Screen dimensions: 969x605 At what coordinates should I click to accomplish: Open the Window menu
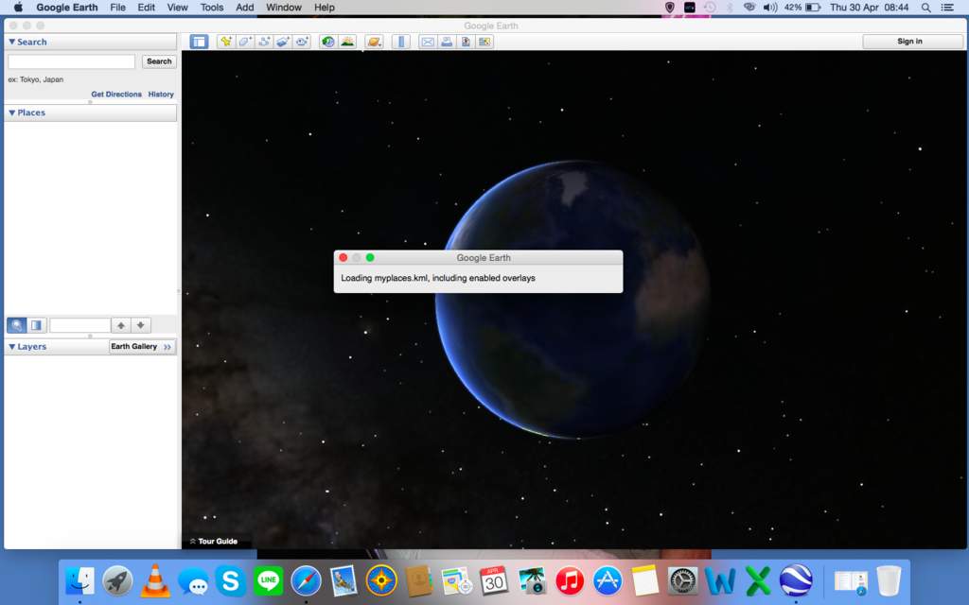pos(284,8)
